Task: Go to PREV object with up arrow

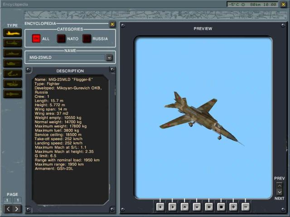Action: pos(280,186)
